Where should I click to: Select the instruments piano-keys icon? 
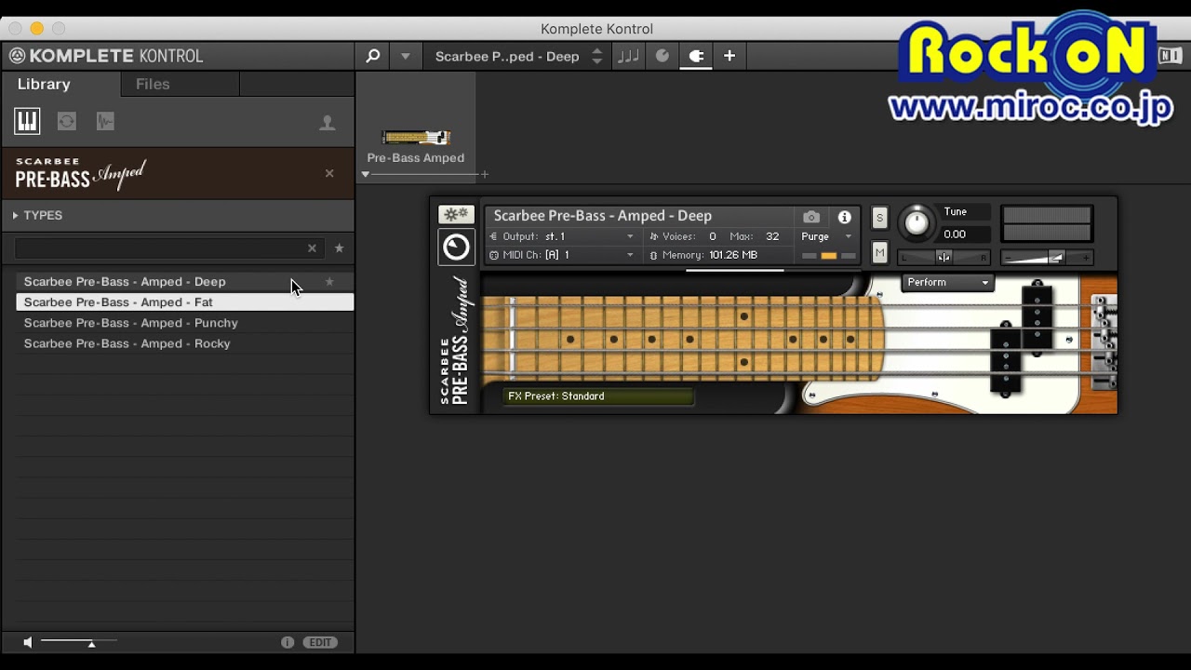[27, 121]
